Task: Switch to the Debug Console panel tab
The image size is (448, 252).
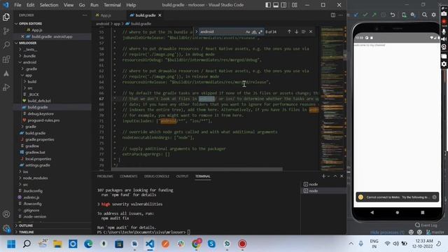Action: (157, 176)
